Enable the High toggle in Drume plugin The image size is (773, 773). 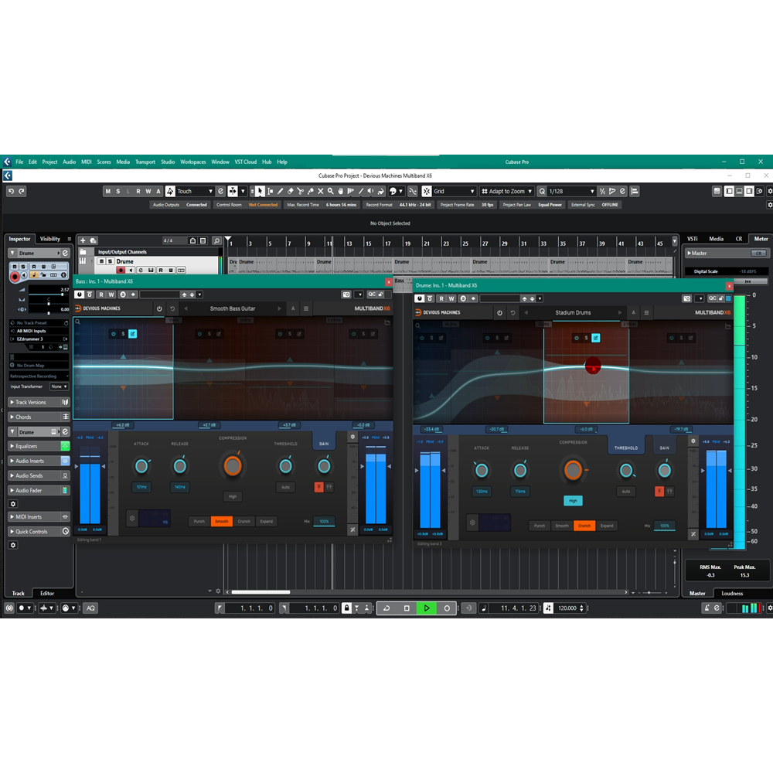(573, 500)
